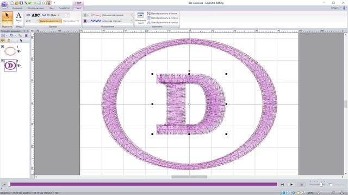Open quick access toolbar customize arrow
This screenshot has width=348, height=195.
point(54,3)
